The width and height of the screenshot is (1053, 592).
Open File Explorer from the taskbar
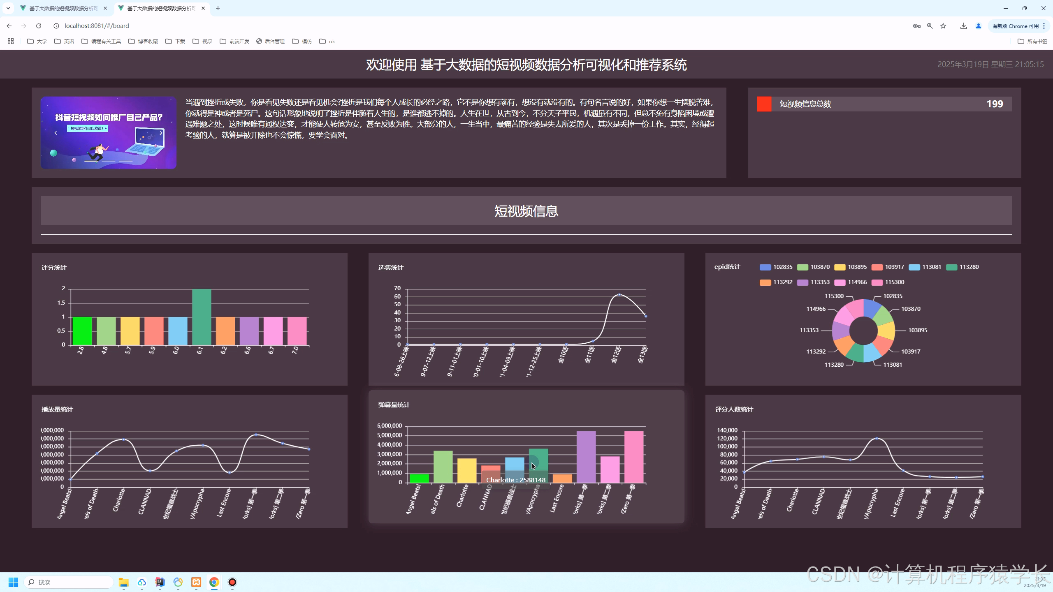pos(123,582)
